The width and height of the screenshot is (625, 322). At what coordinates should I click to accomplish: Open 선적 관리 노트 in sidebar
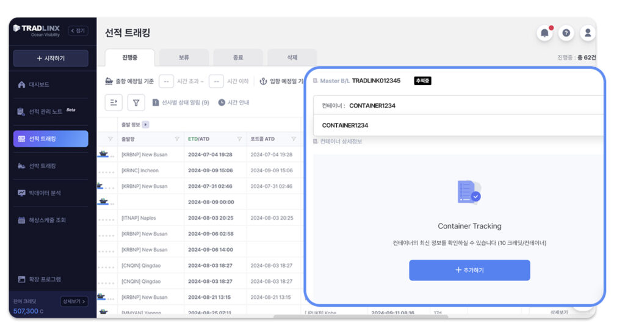tap(45, 112)
